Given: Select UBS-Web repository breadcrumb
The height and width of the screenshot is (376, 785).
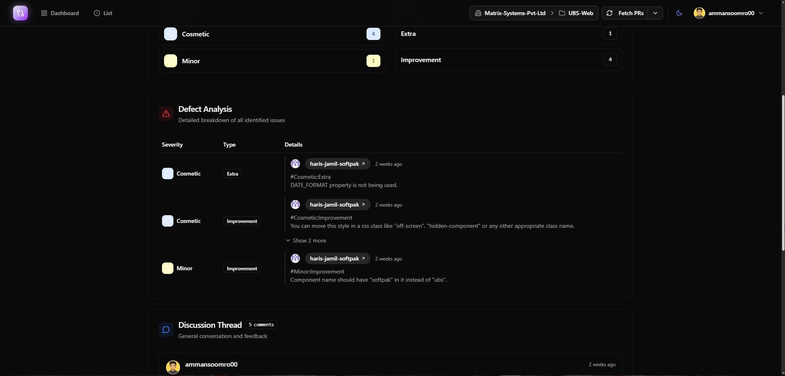Looking at the screenshot, I should click(576, 13).
